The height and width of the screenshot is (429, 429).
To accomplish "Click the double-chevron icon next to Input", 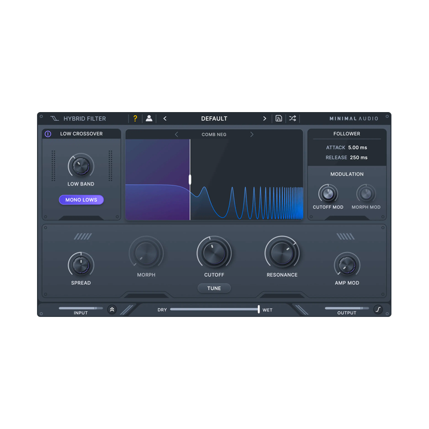I will tap(112, 309).
